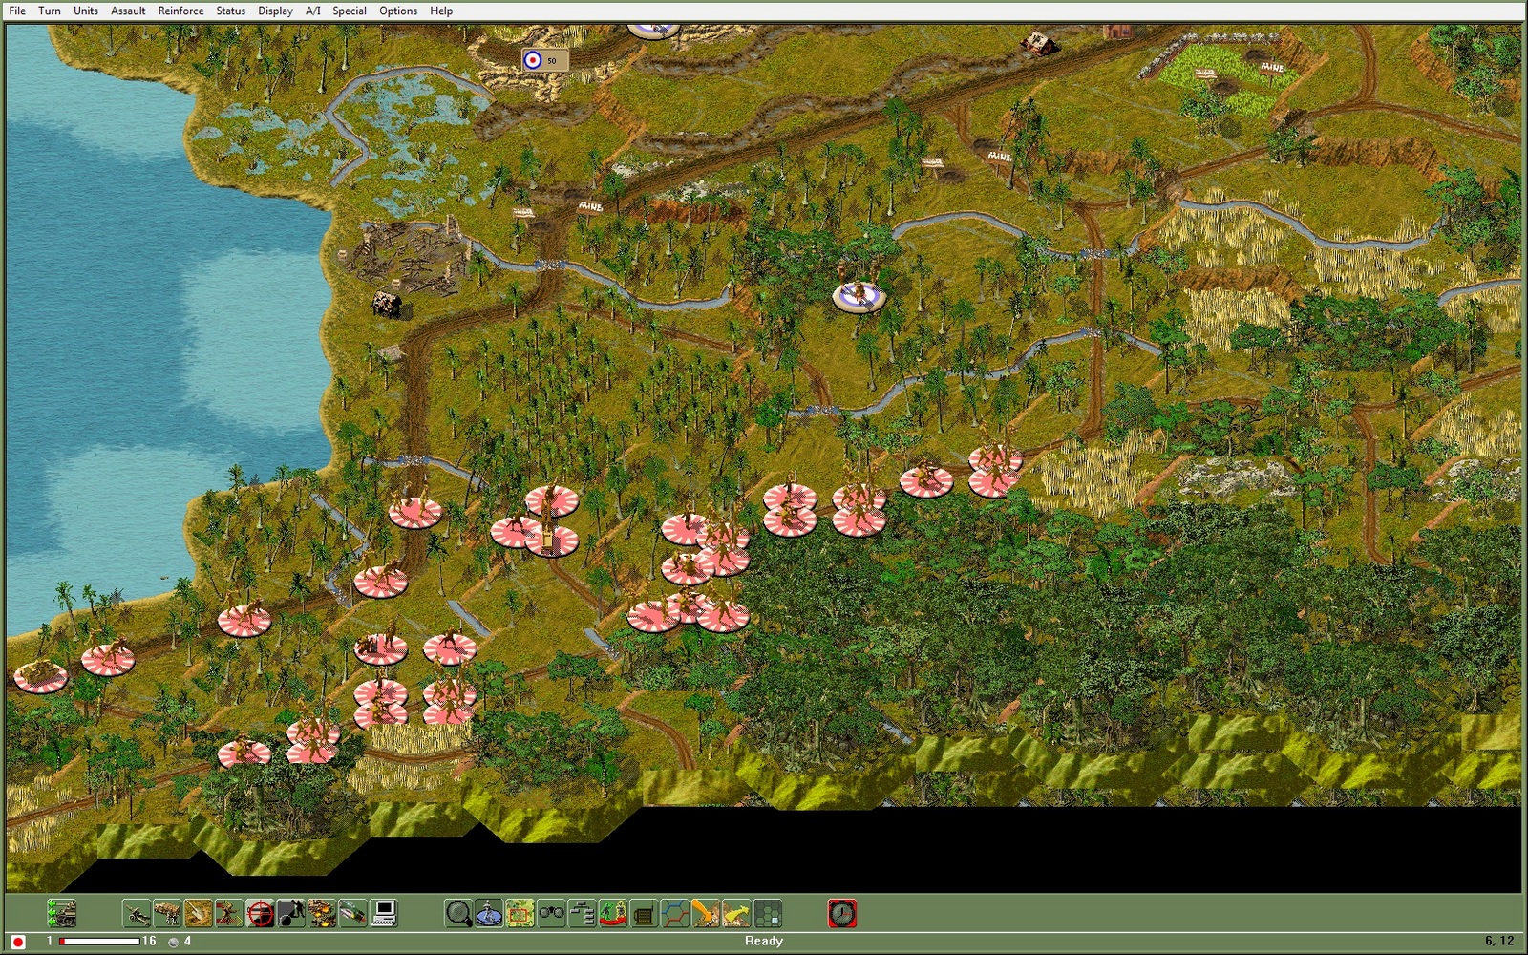Click the explosions airstrike toolbar icon
The width and height of the screenshot is (1528, 955).
coord(321,914)
